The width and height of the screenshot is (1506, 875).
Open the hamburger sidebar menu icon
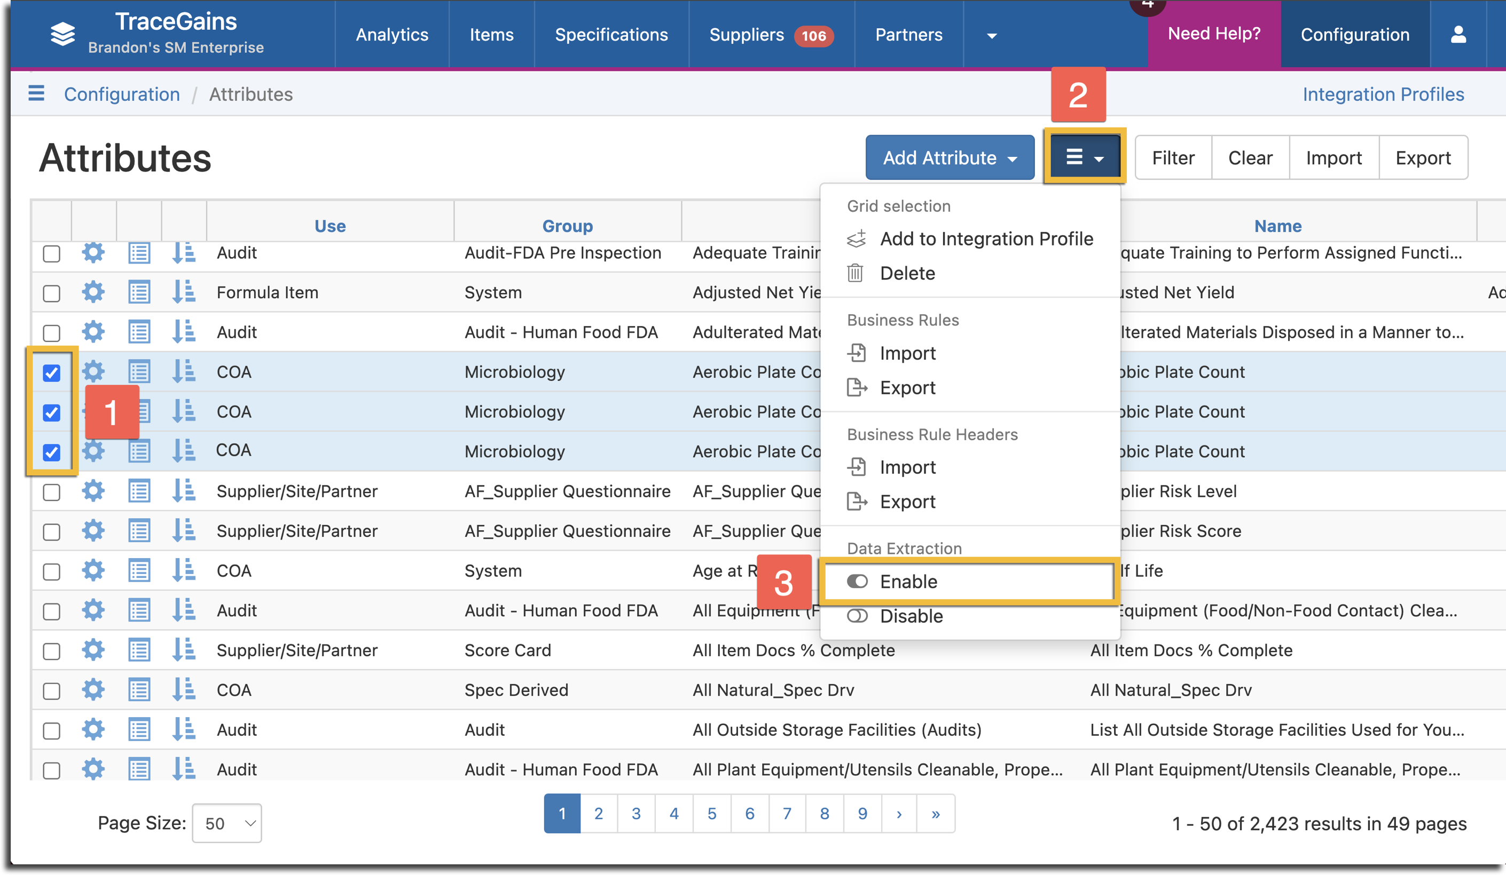pos(36,94)
